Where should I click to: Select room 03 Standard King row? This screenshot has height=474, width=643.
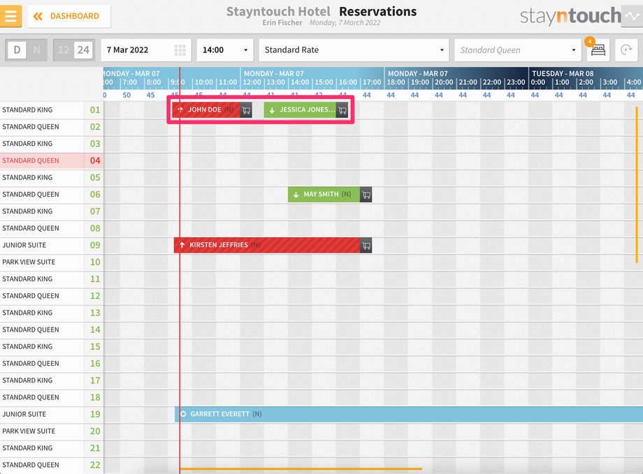coord(51,144)
